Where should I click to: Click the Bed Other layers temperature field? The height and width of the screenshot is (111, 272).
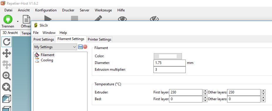244,99
